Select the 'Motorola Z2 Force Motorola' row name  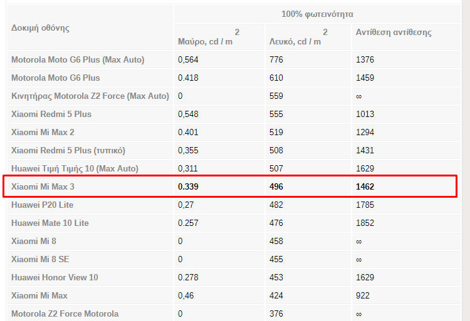click(x=65, y=314)
